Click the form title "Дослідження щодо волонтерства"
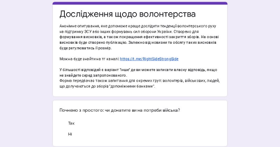280x147 pixels. click(x=127, y=14)
